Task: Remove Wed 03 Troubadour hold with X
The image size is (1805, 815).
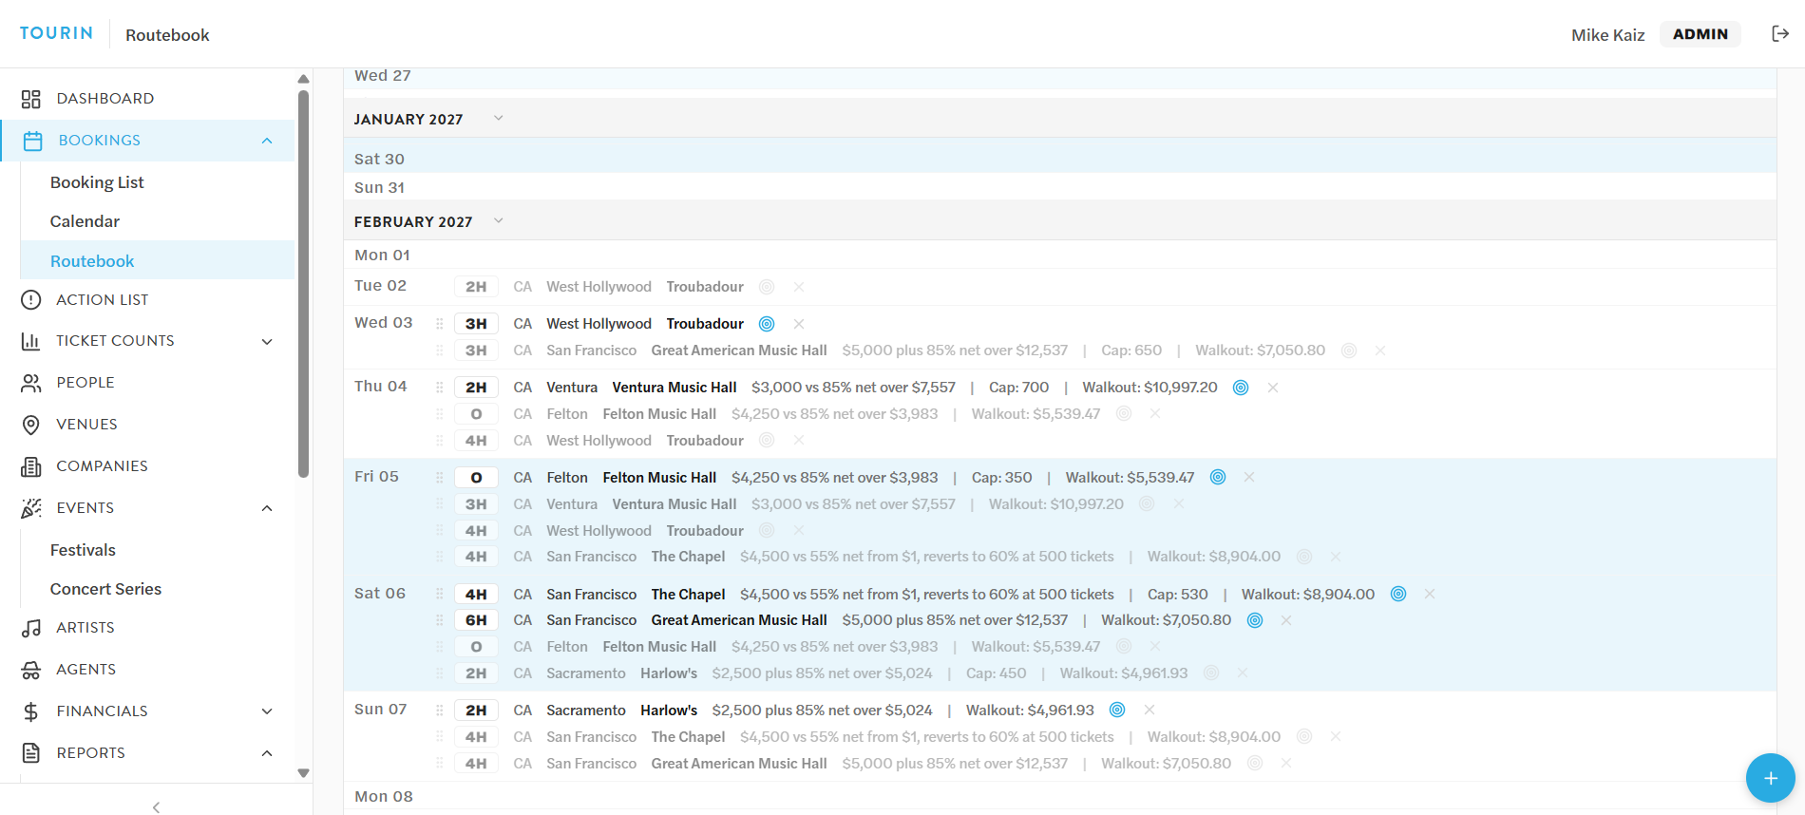Action: click(x=799, y=324)
